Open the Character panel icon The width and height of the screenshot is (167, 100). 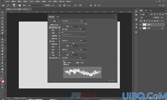136,24
